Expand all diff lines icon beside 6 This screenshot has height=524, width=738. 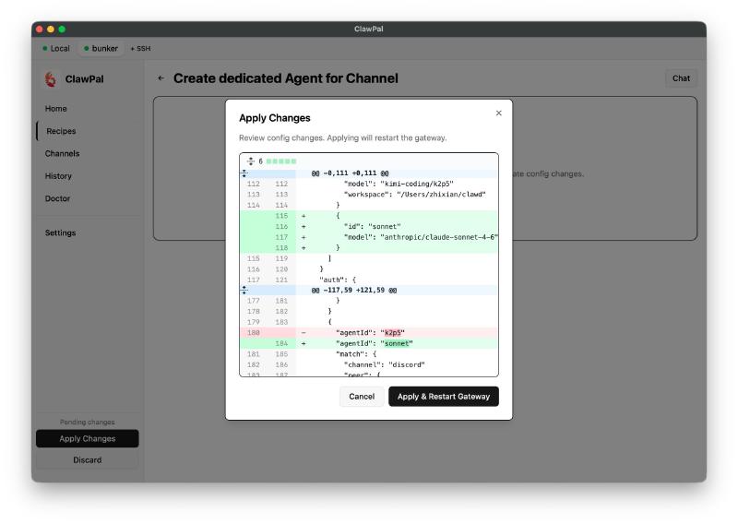[251, 161]
